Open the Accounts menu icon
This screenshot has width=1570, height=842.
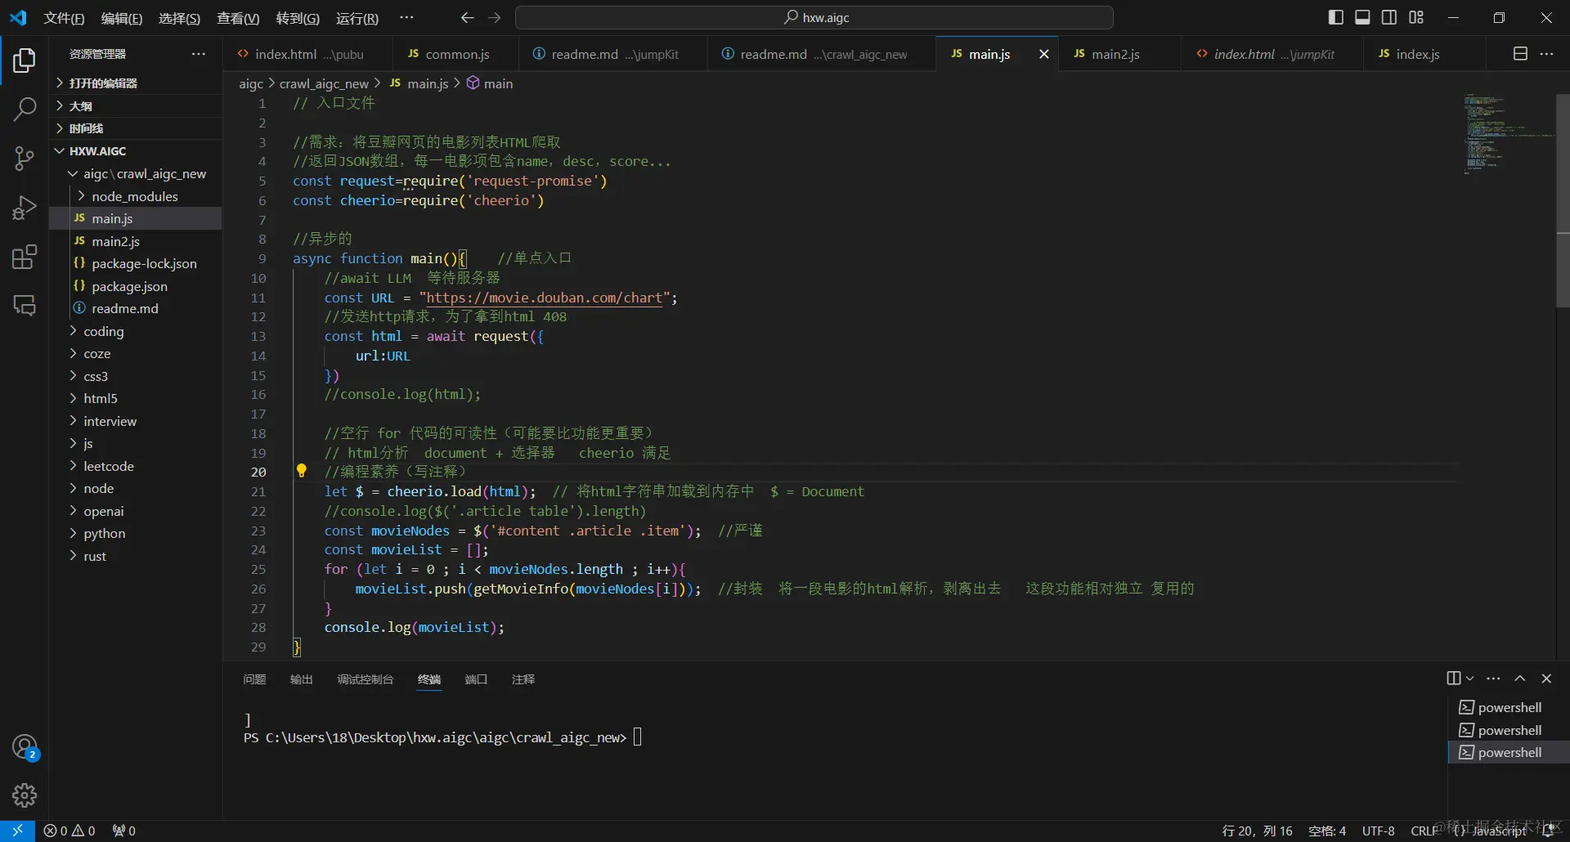click(x=25, y=747)
